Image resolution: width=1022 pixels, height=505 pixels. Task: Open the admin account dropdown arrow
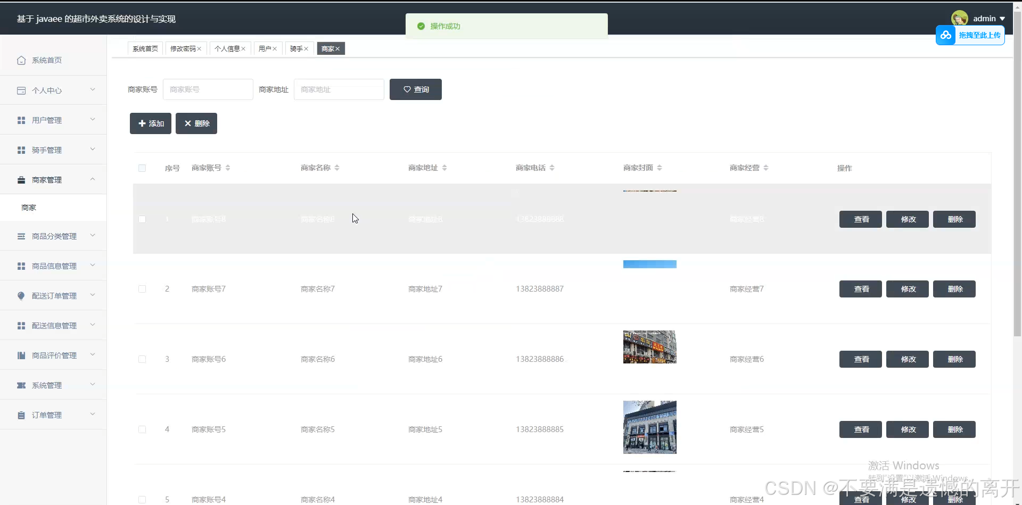coord(1002,19)
